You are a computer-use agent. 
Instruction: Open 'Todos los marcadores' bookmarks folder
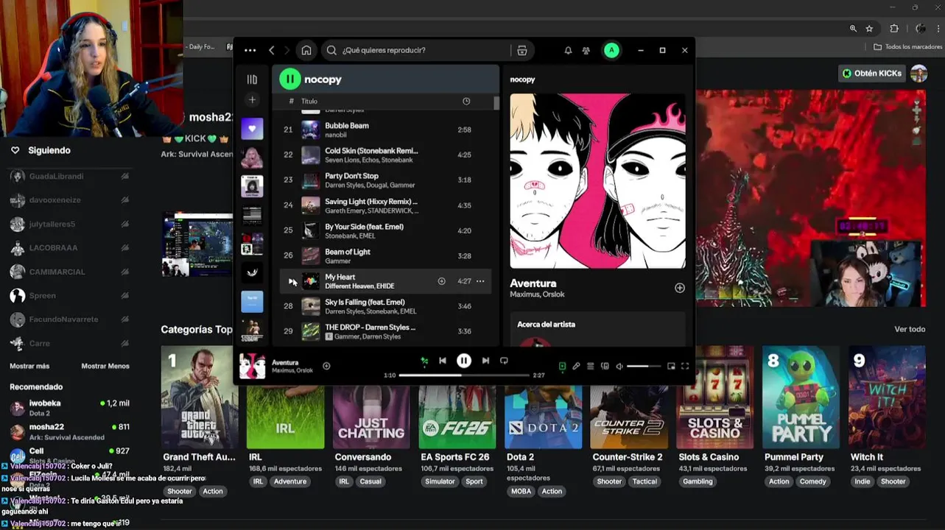point(907,47)
